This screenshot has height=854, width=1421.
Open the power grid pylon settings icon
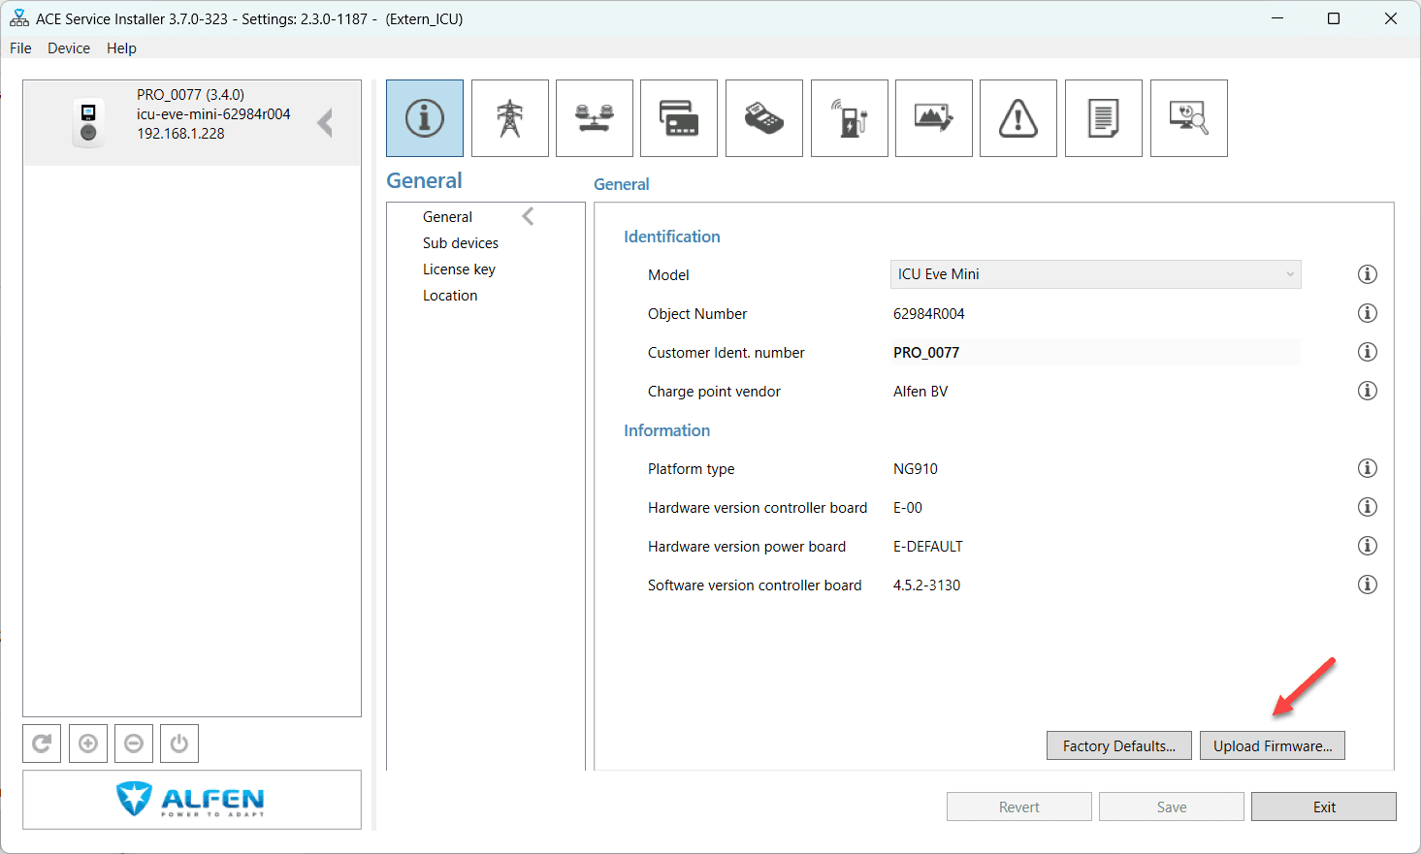(x=510, y=118)
